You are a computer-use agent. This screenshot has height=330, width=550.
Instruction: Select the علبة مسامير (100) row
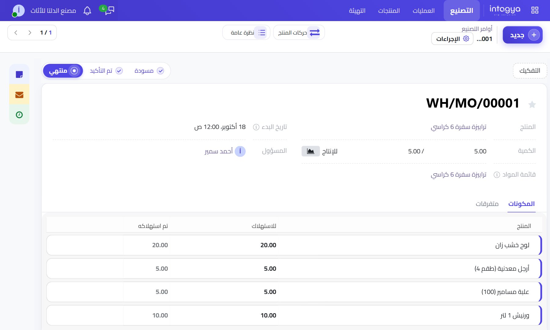click(x=294, y=292)
